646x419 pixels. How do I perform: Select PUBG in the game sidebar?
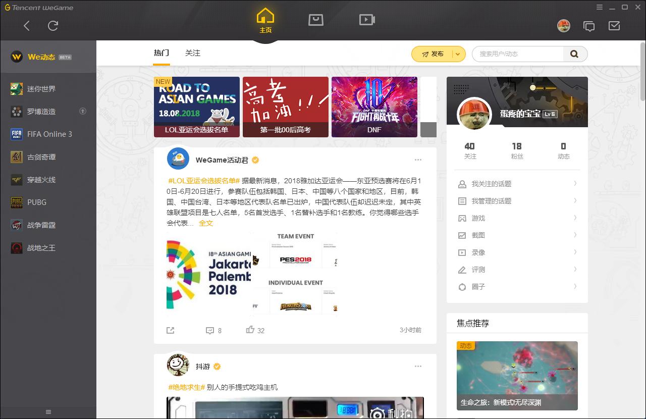pos(37,202)
